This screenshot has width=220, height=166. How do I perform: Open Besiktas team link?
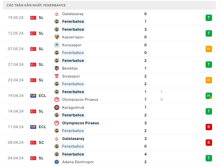click(x=70, y=68)
